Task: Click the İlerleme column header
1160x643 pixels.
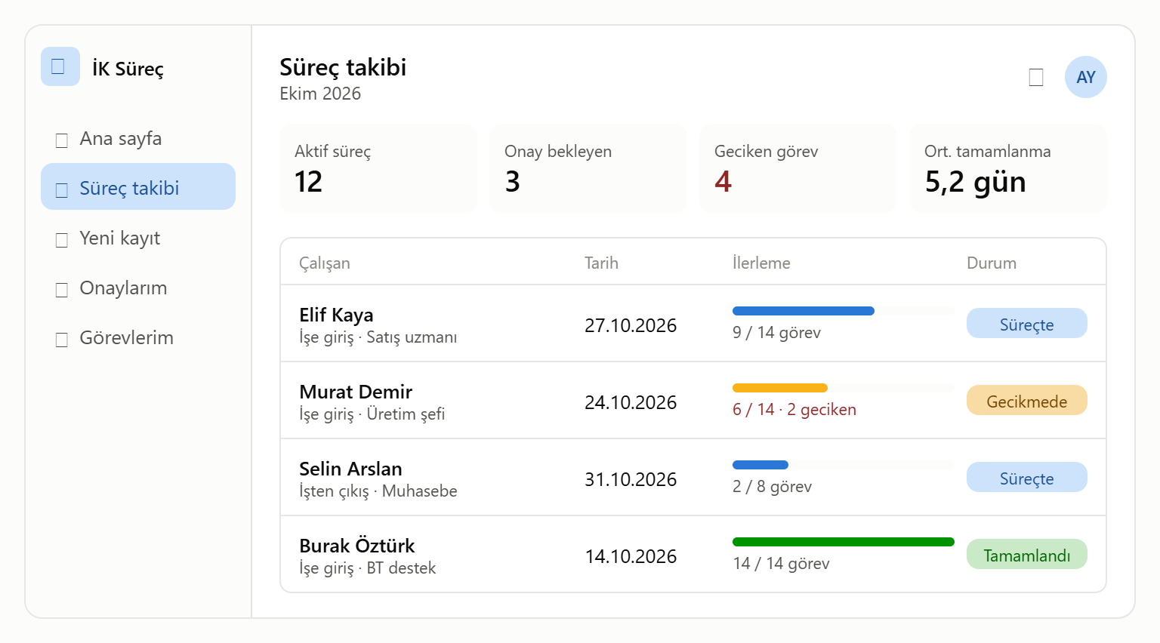Action: (761, 263)
